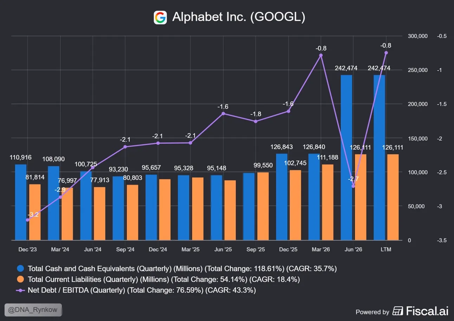Click the Fiscal.ai calculator logo icon
Screen dimensions: 454x321
398,311
